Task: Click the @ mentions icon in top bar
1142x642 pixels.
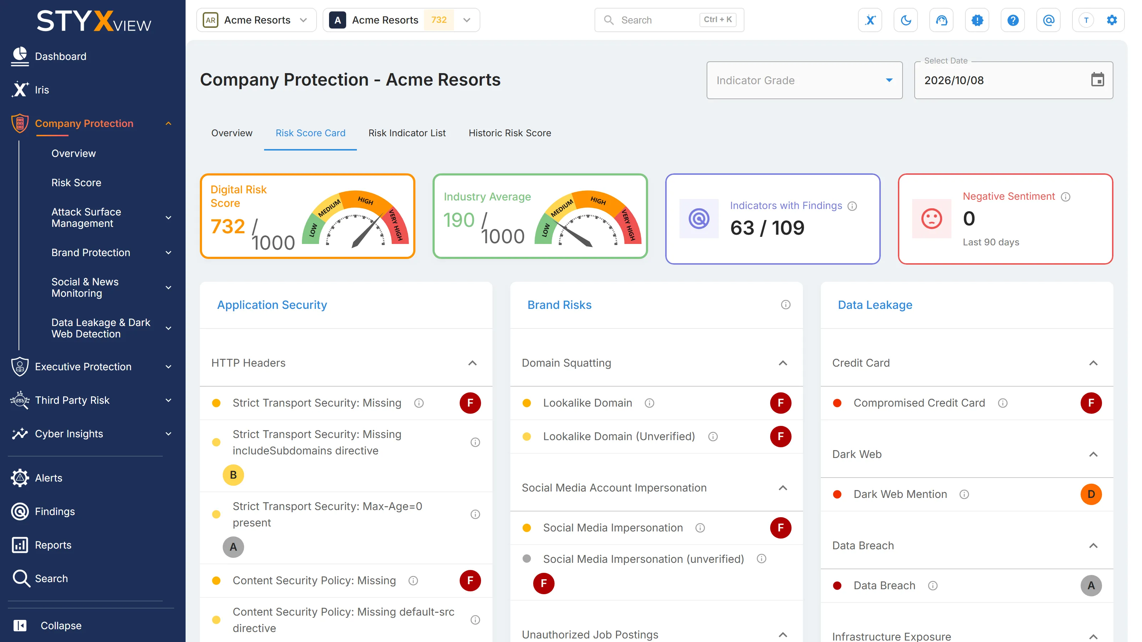Action: coord(1048,20)
